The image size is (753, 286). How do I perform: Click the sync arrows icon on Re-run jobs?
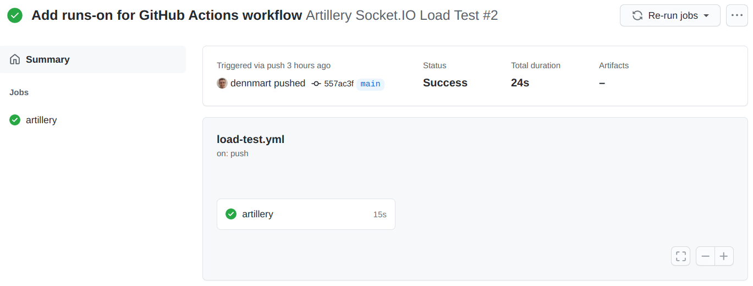[x=637, y=15]
